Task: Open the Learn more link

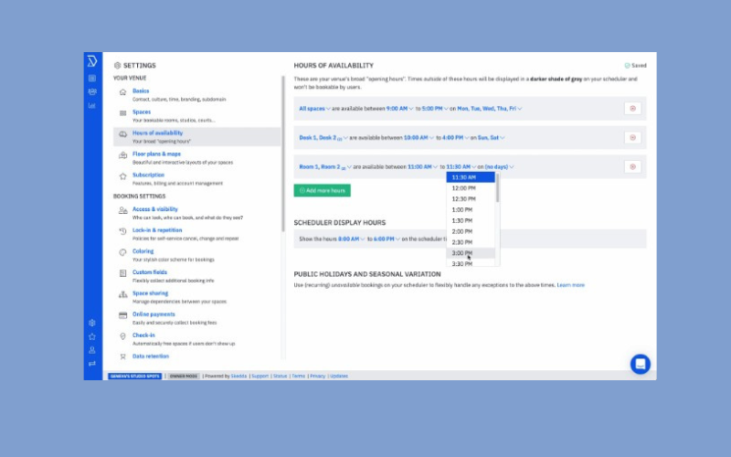Action: (570, 285)
